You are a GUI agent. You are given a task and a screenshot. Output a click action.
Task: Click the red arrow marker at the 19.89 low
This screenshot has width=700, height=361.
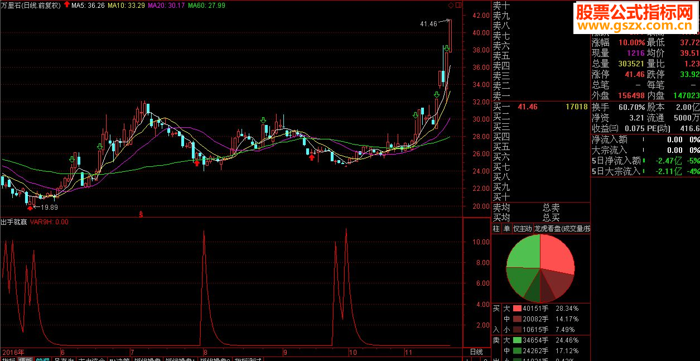click(30, 208)
